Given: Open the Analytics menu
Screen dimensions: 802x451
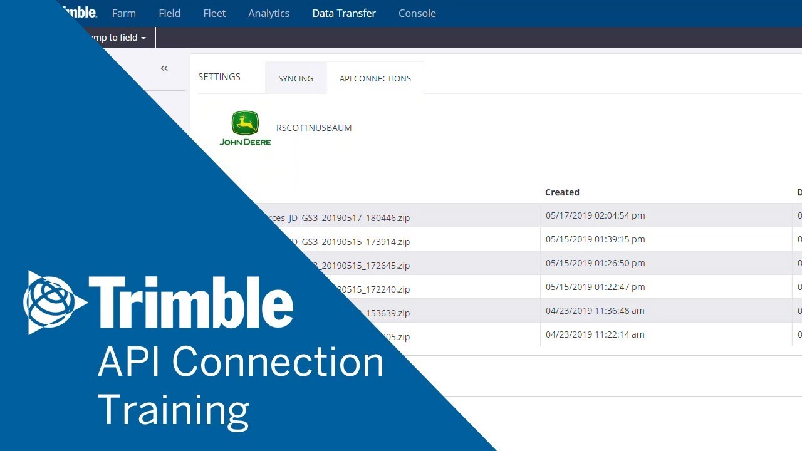Looking at the screenshot, I should [269, 13].
